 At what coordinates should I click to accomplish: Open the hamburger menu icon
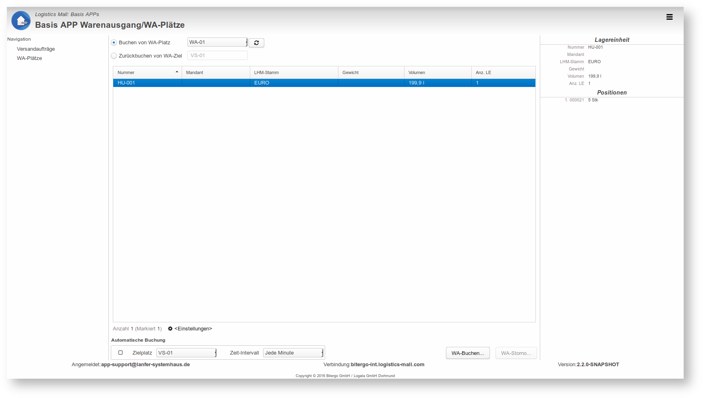tap(669, 17)
